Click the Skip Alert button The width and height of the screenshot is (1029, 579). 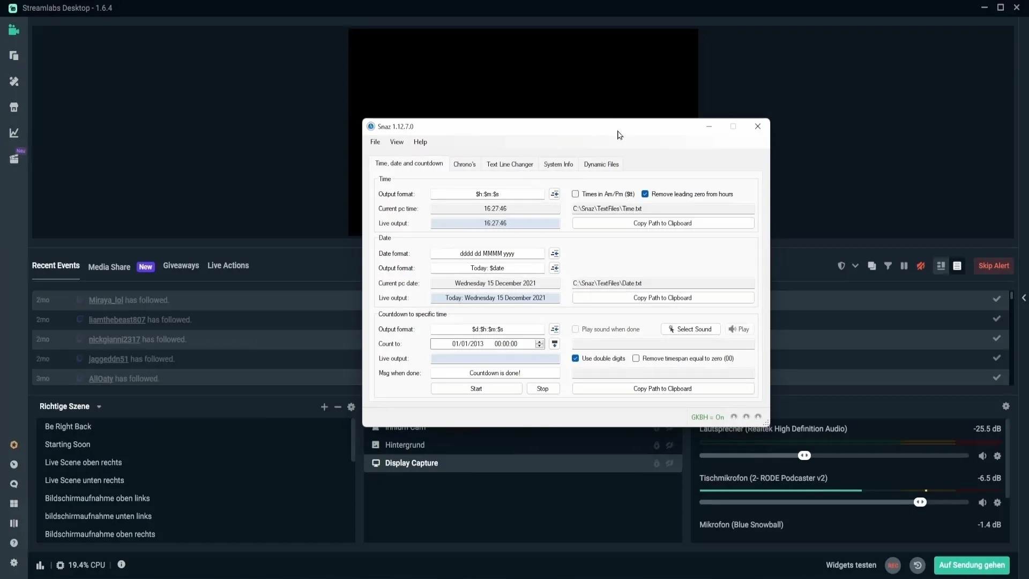[x=994, y=266]
